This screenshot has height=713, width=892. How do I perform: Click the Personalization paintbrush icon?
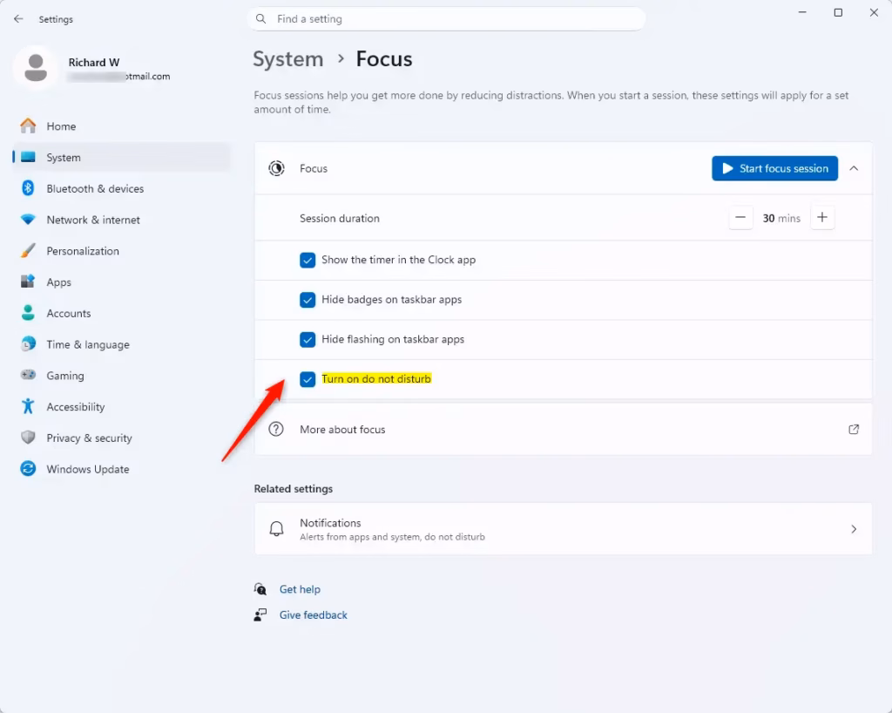(28, 250)
